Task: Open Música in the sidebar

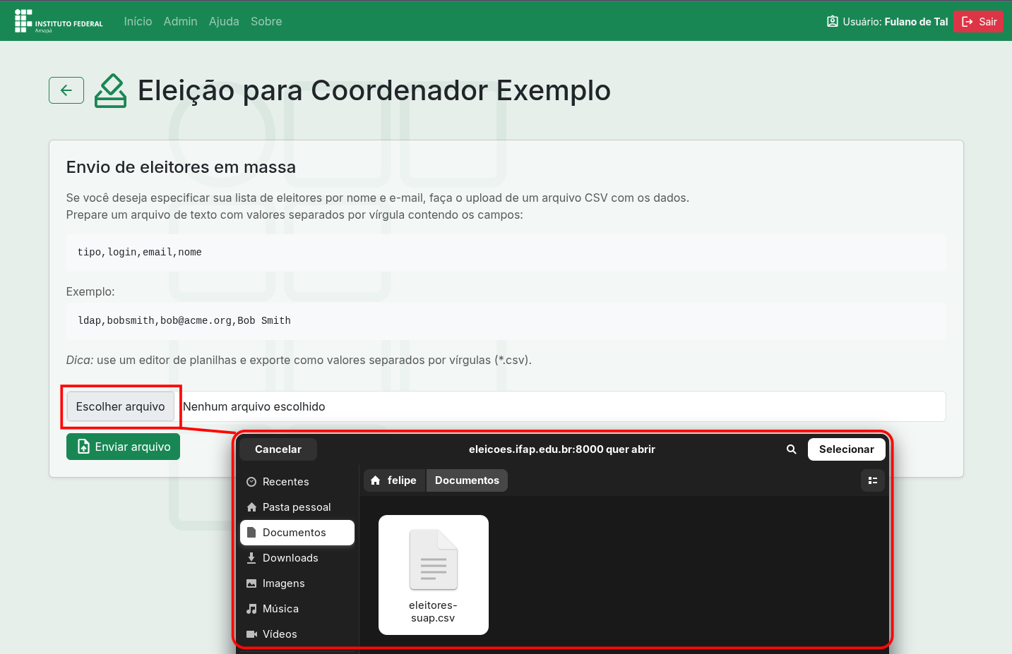Action: click(297, 609)
